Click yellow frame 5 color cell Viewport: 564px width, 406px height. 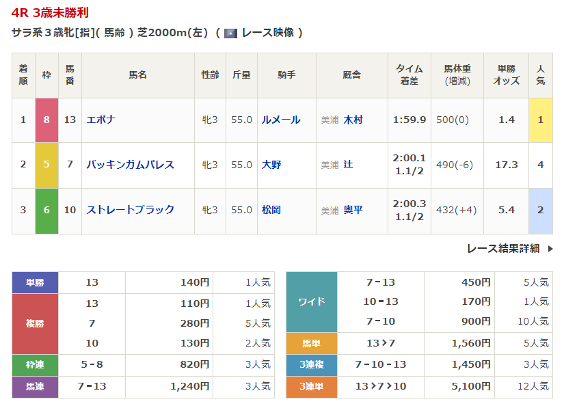[46, 165]
